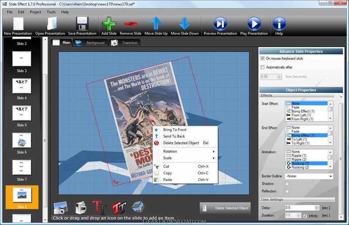This screenshot has height=225, width=349.
Task: Select Slide 6 thumbnail
Action: [x=21, y=140]
